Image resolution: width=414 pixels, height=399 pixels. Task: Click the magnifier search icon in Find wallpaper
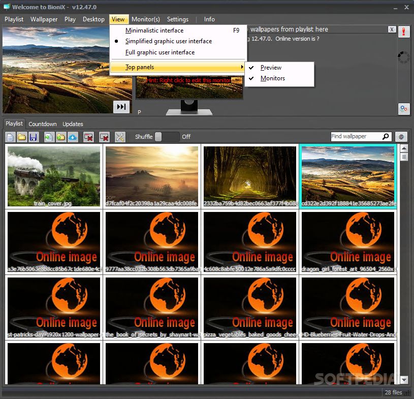(386, 136)
